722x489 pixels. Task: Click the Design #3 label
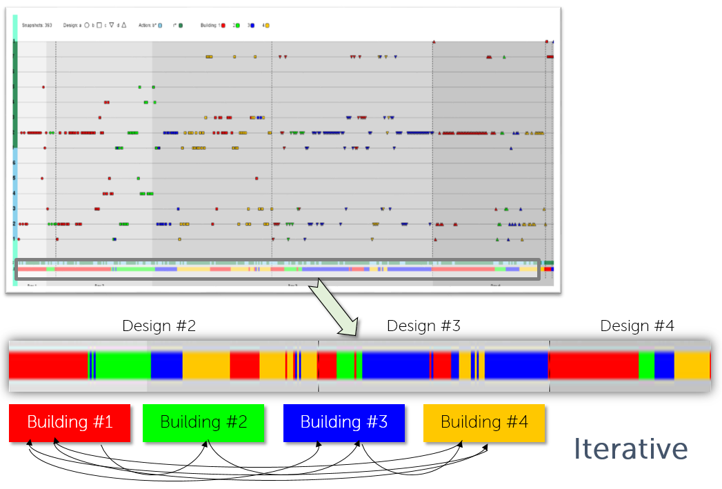click(x=423, y=326)
